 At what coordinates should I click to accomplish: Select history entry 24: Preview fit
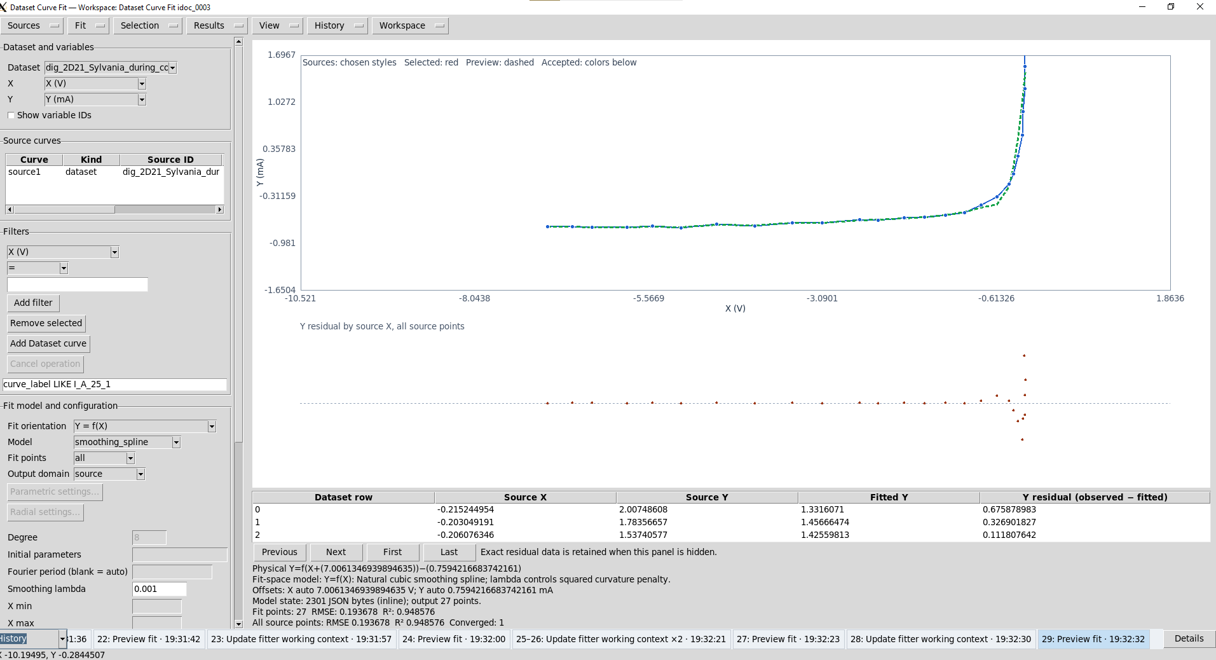click(x=454, y=639)
